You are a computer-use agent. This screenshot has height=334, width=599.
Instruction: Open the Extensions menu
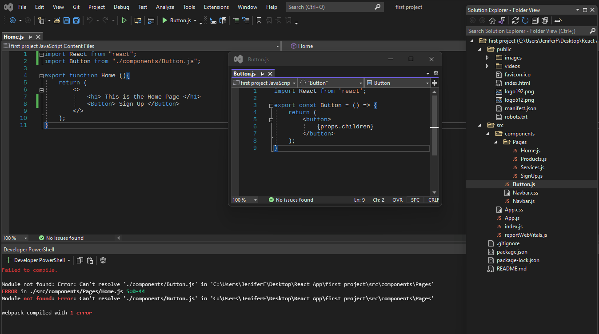pyautogui.click(x=216, y=7)
